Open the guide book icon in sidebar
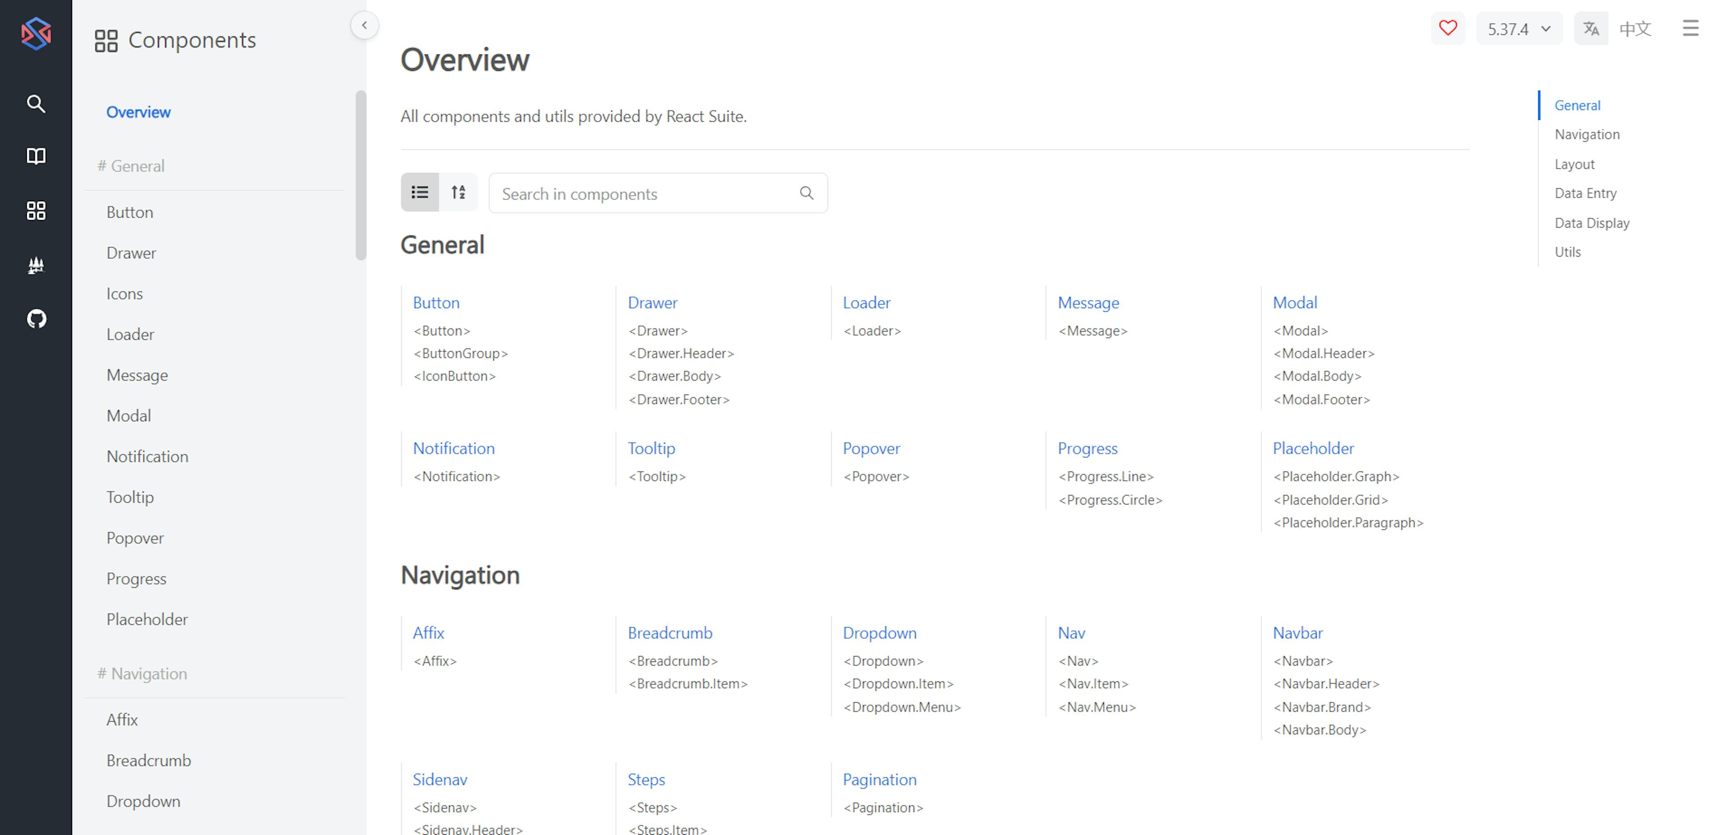 36,156
